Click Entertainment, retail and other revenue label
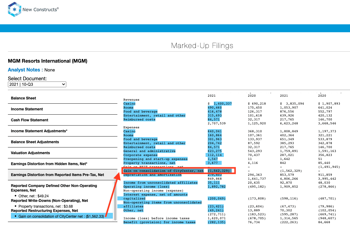The height and width of the screenshot is (225, 350). point(154,116)
